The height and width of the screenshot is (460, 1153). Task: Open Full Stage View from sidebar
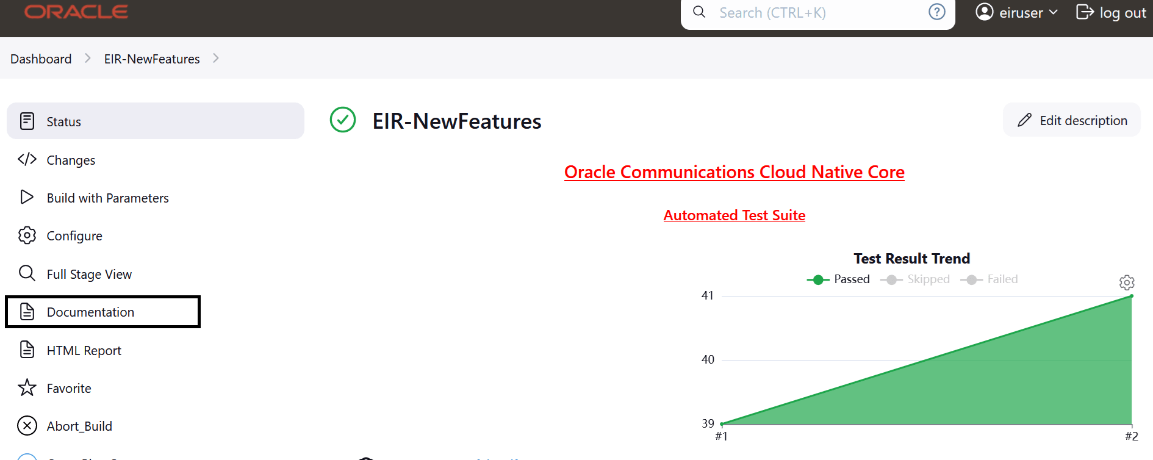tap(156, 273)
